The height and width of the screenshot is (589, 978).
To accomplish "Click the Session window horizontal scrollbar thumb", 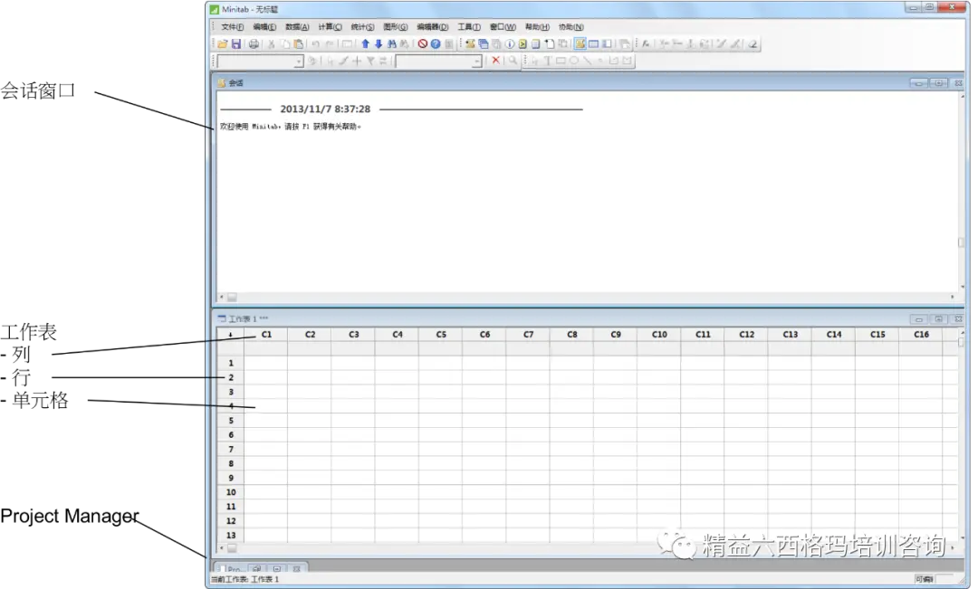I will (232, 298).
